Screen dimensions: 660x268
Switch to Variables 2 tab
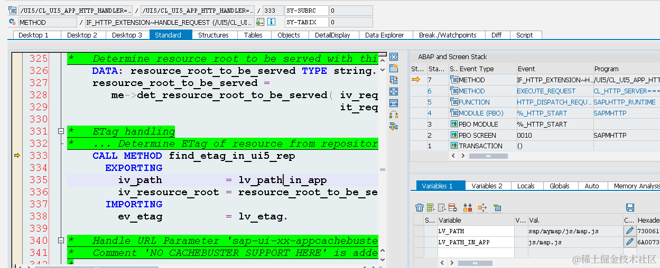[487, 186]
